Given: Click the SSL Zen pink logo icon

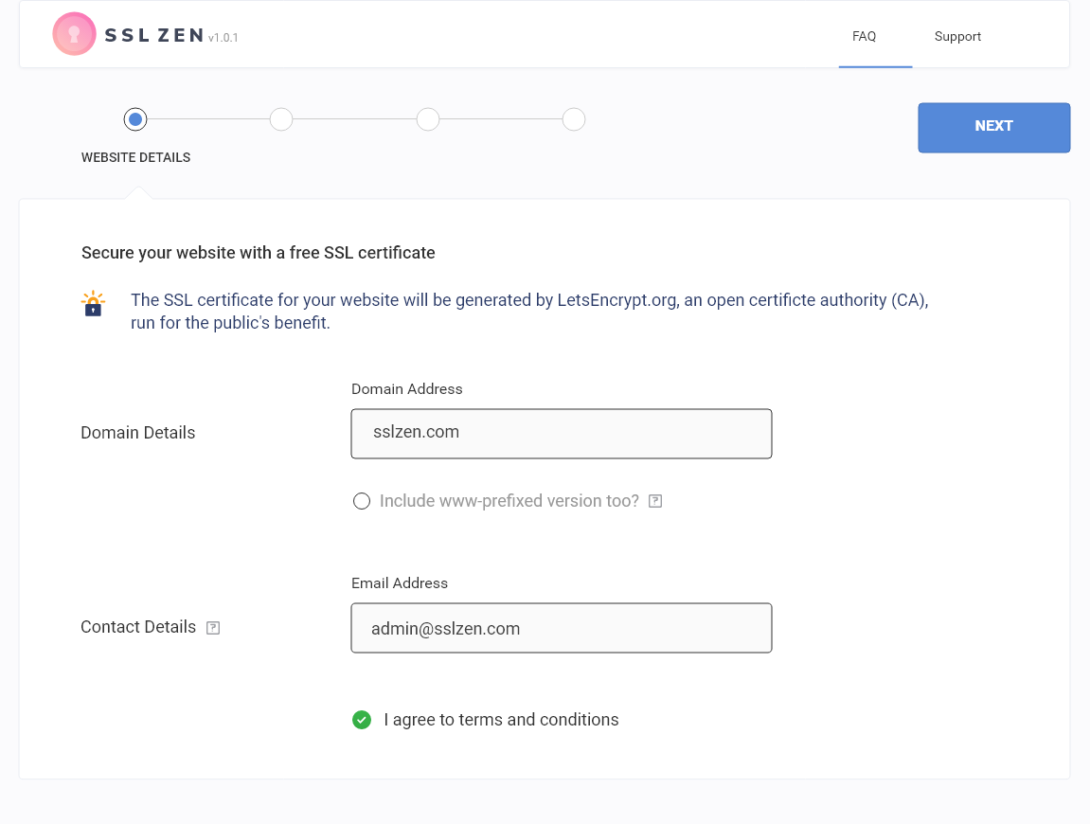Looking at the screenshot, I should [74, 35].
